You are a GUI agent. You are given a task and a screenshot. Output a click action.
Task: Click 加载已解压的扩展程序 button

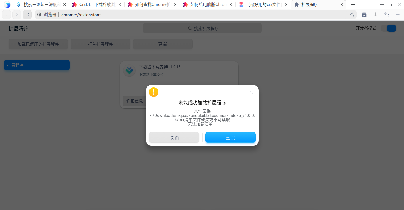(38, 44)
